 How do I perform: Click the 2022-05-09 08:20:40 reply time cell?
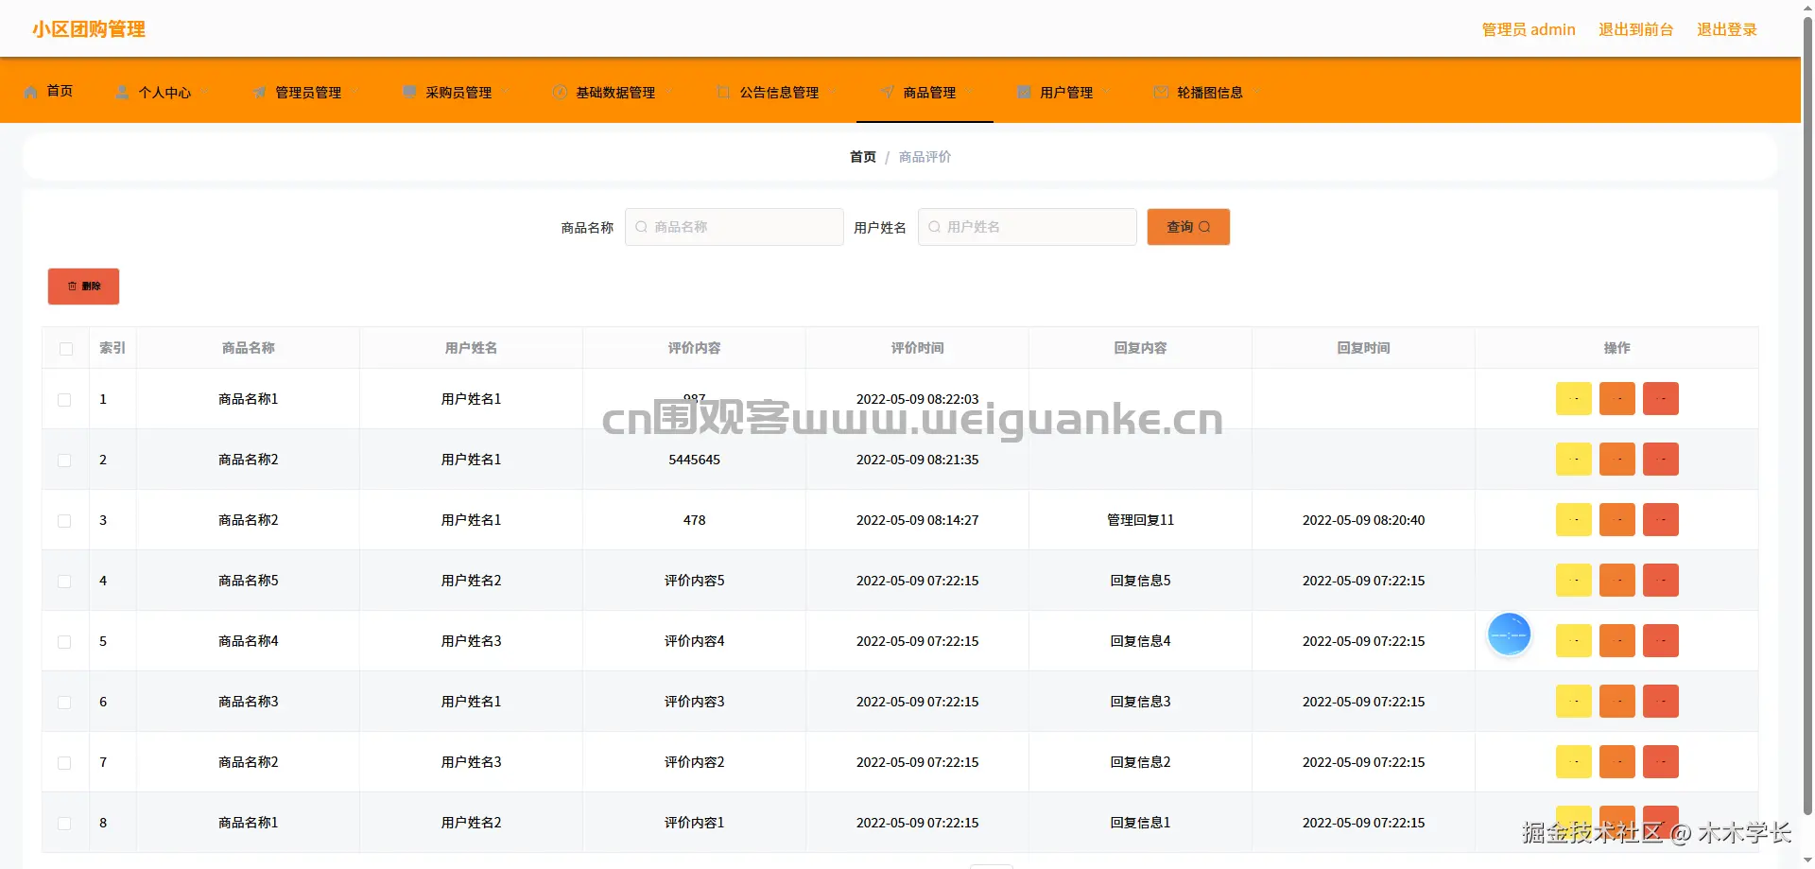[1363, 520]
